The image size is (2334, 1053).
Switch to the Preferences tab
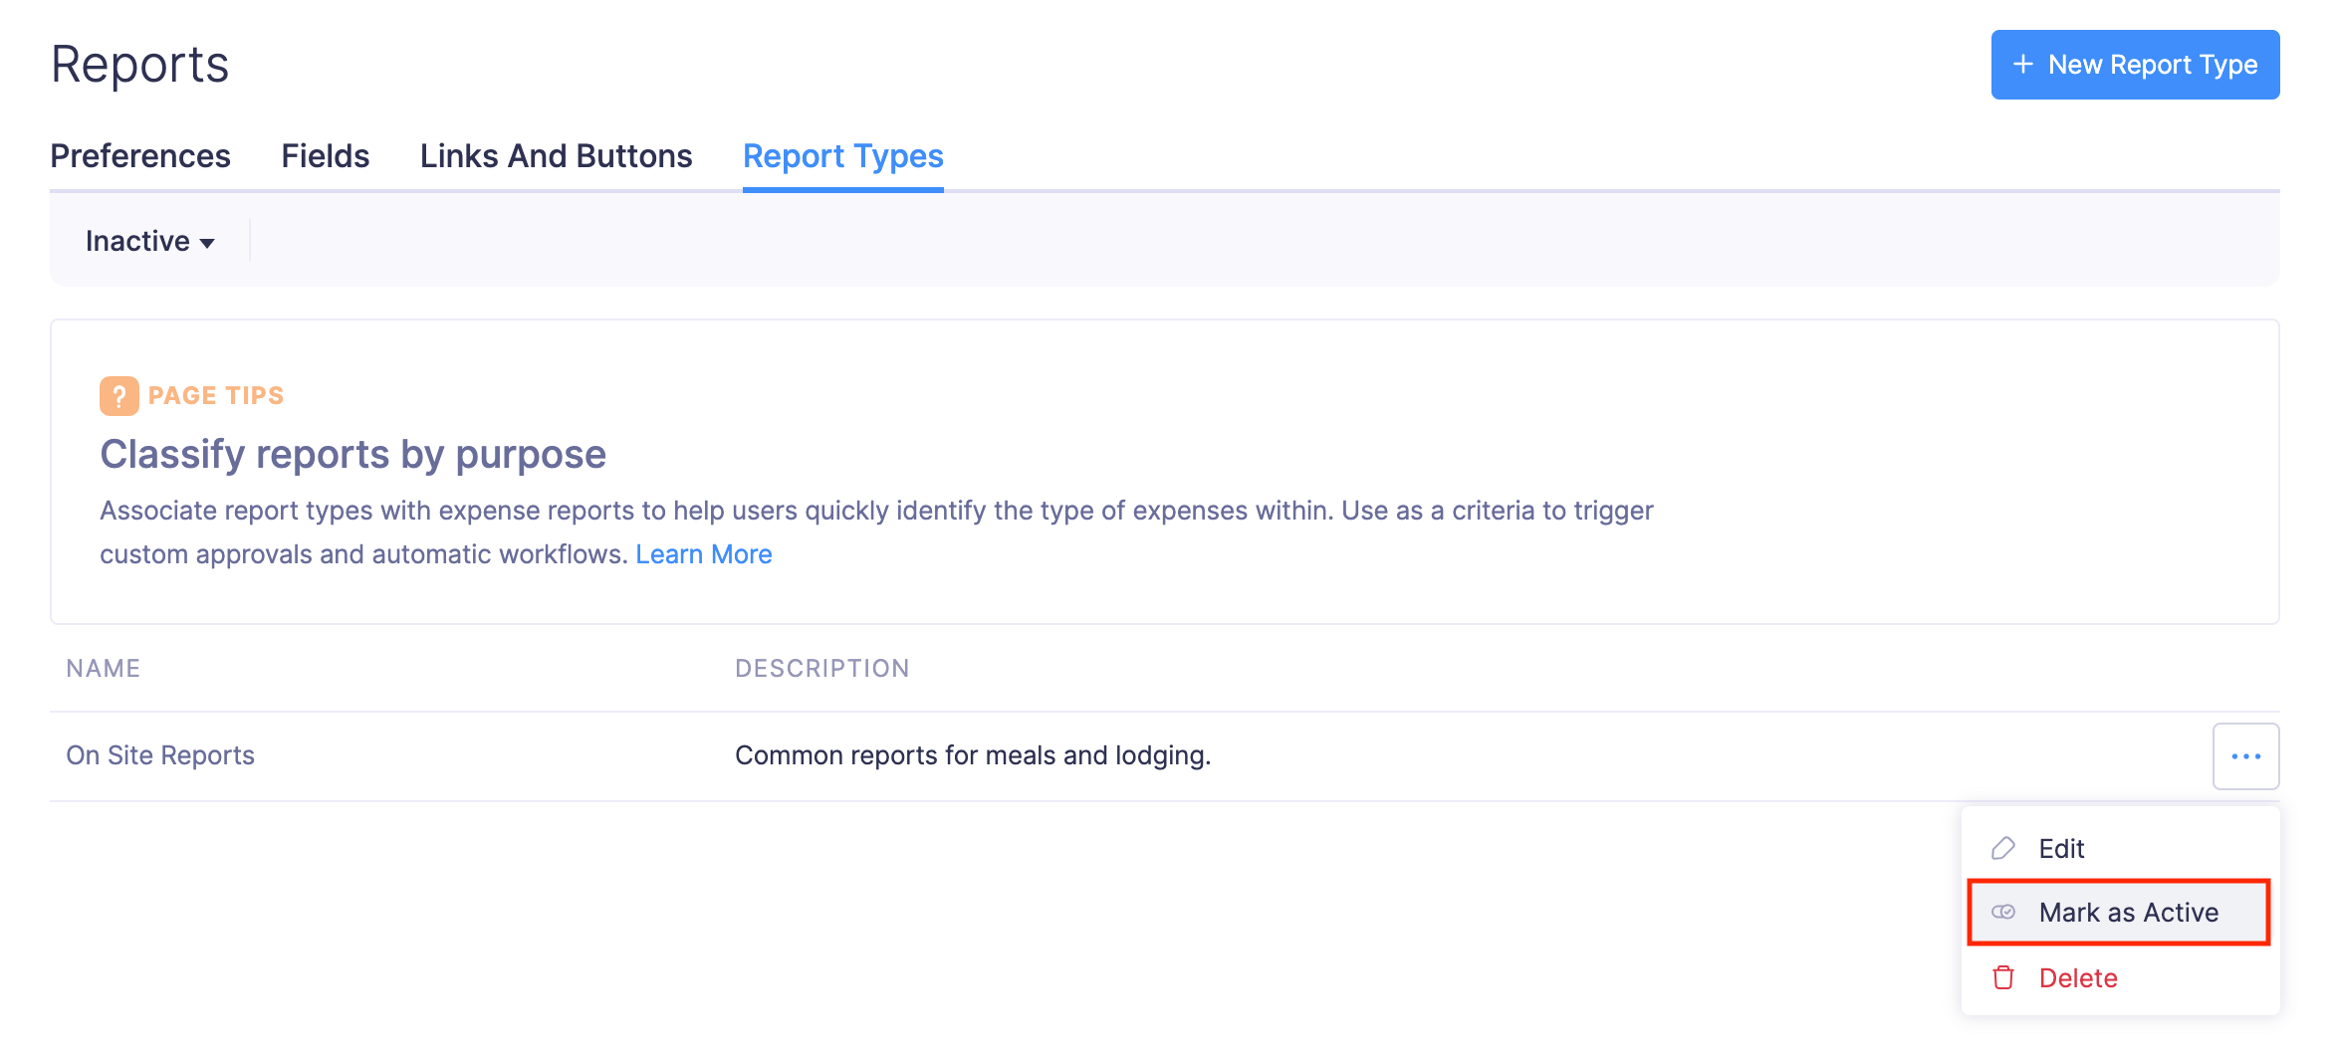click(x=139, y=156)
